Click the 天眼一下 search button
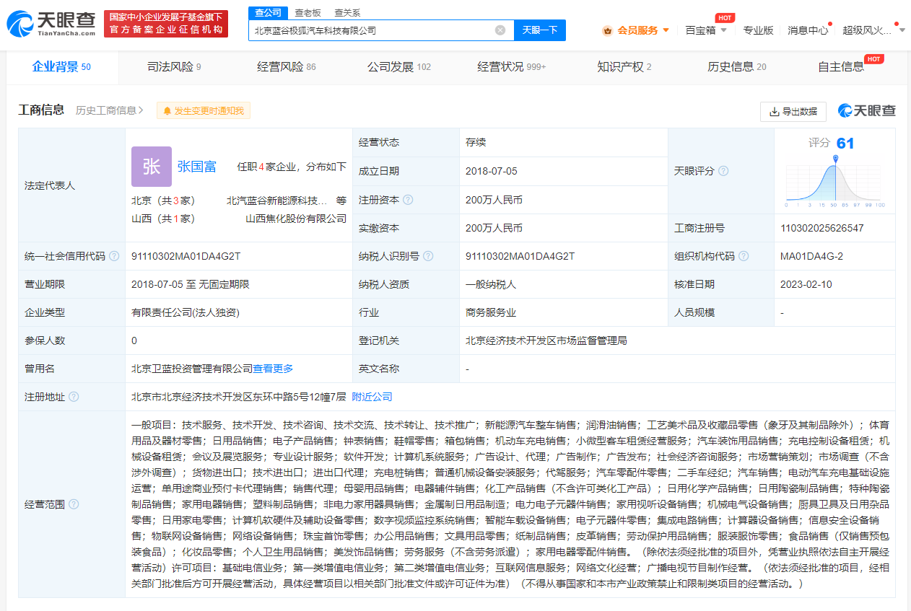911x611 pixels. click(539, 30)
